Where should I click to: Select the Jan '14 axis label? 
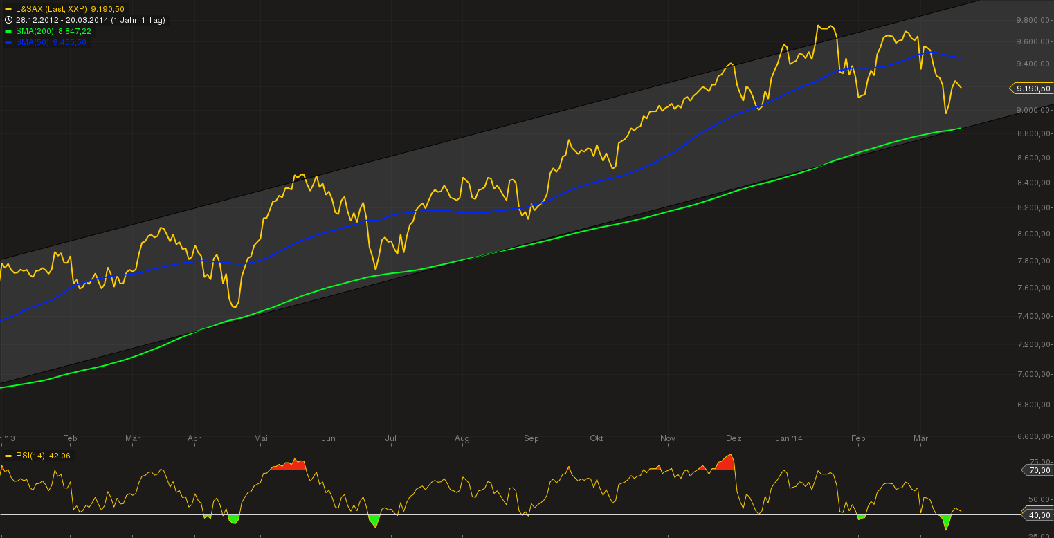pyautogui.click(x=788, y=438)
